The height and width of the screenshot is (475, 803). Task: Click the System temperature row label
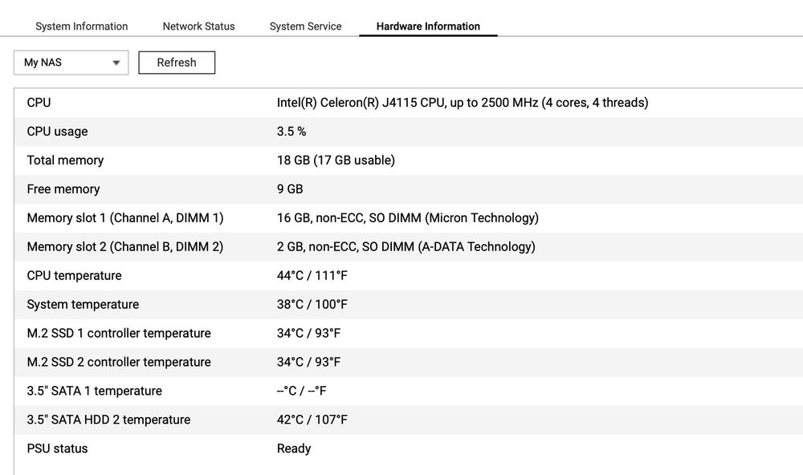83,305
